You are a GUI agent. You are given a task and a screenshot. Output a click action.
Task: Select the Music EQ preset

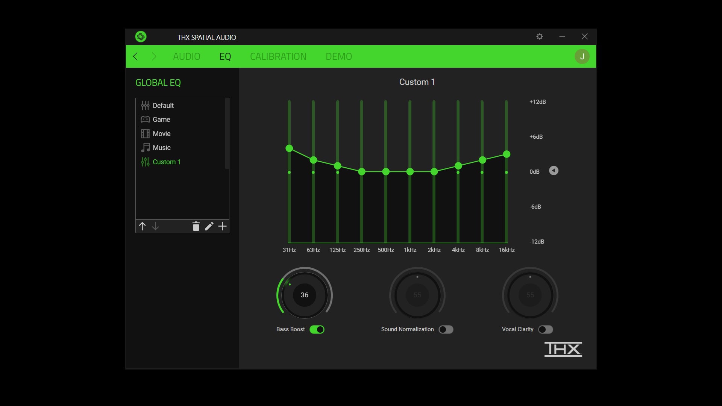181,148
